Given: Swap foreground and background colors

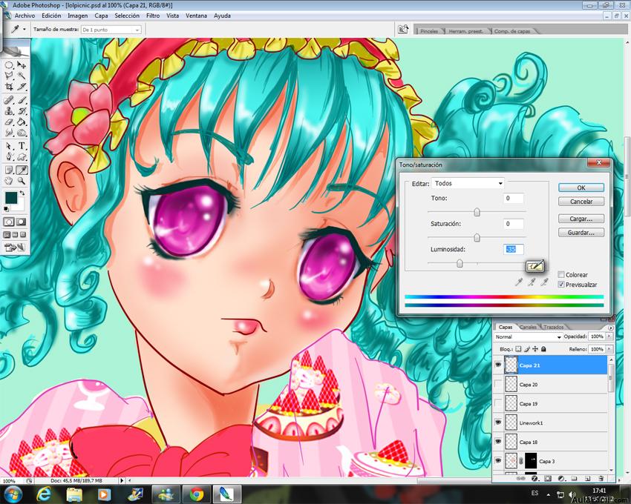Looking at the screenshot, I should 22,193.
